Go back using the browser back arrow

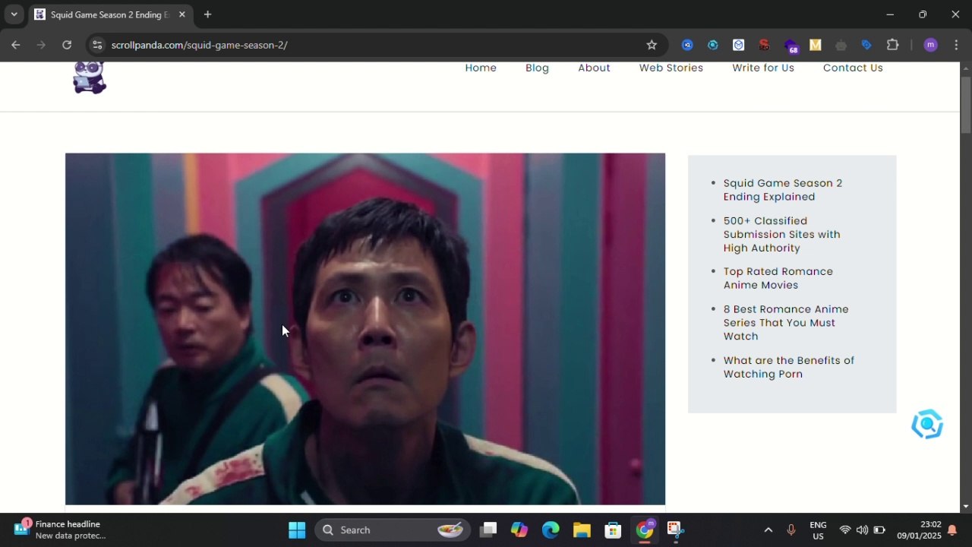pyautogui.click(x=15, y=45)
